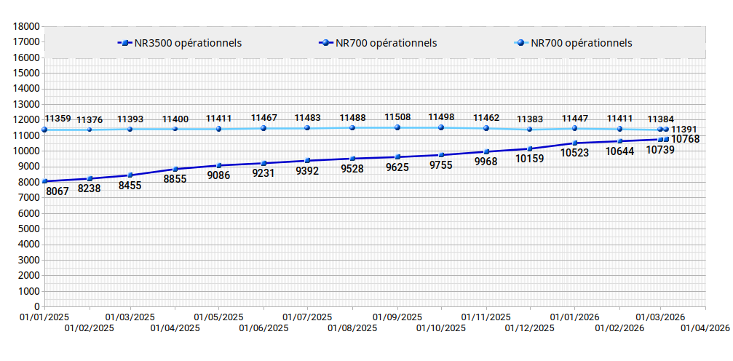Image resolution: width=733 pixels, height=361 pixels.
Task: Click the peak value label 11508
Action: (x=397, y=117)
